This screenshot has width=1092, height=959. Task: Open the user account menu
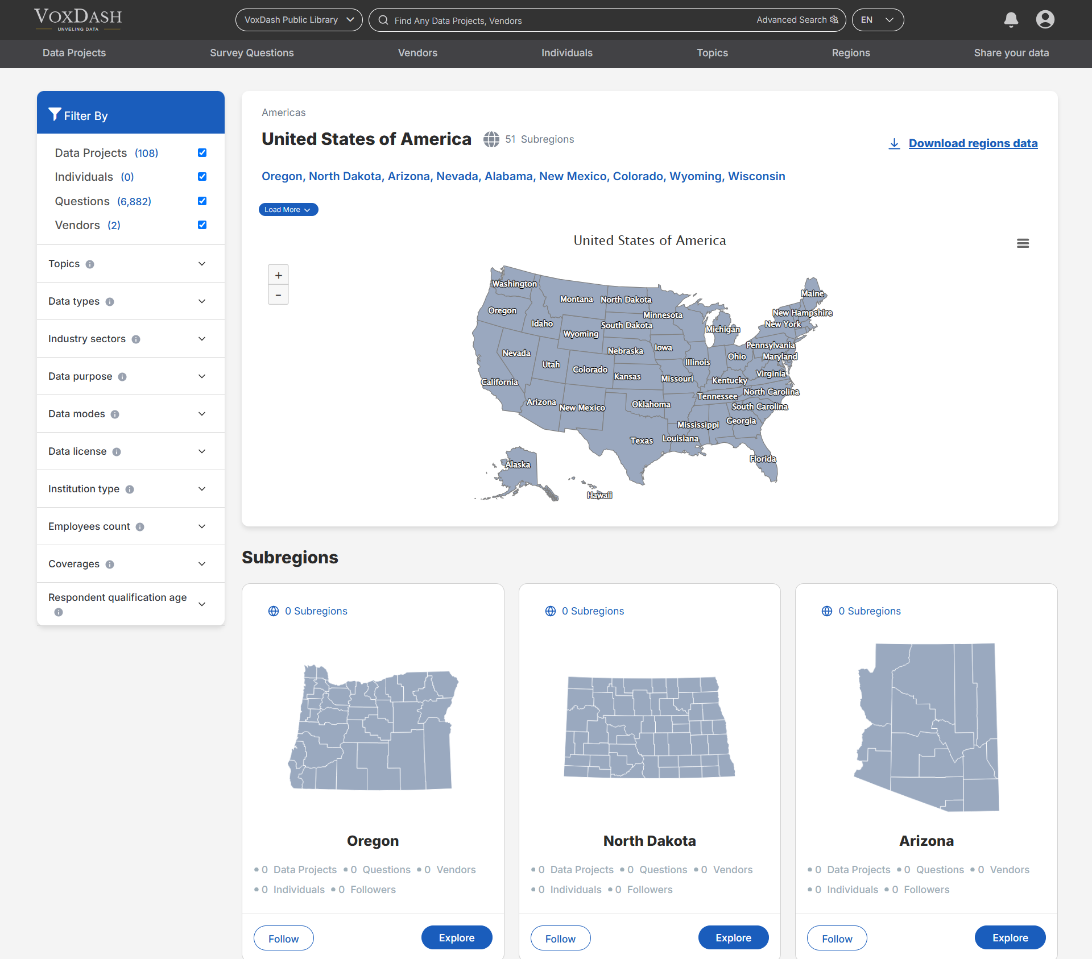(x=1046, y=19)
